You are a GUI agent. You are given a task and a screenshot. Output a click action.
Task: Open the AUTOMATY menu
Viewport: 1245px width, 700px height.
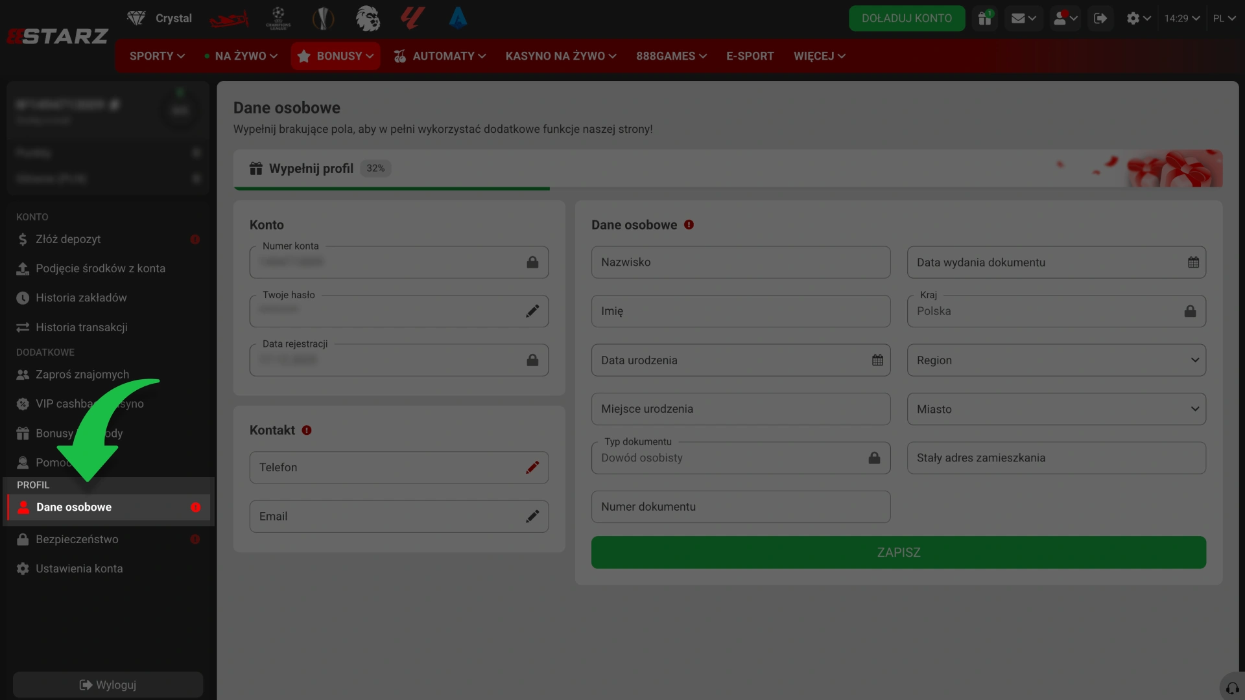440,56
